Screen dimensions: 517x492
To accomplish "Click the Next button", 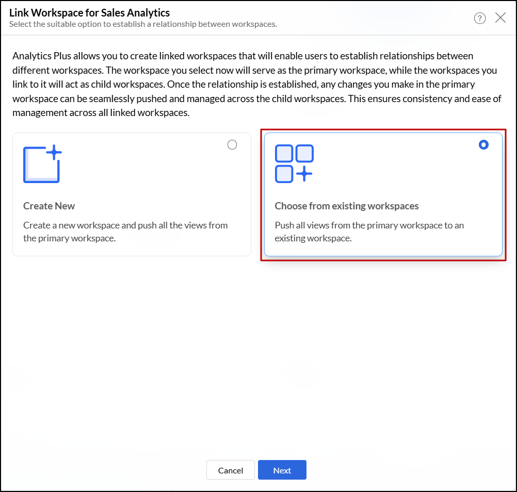I will coord(282,470).
